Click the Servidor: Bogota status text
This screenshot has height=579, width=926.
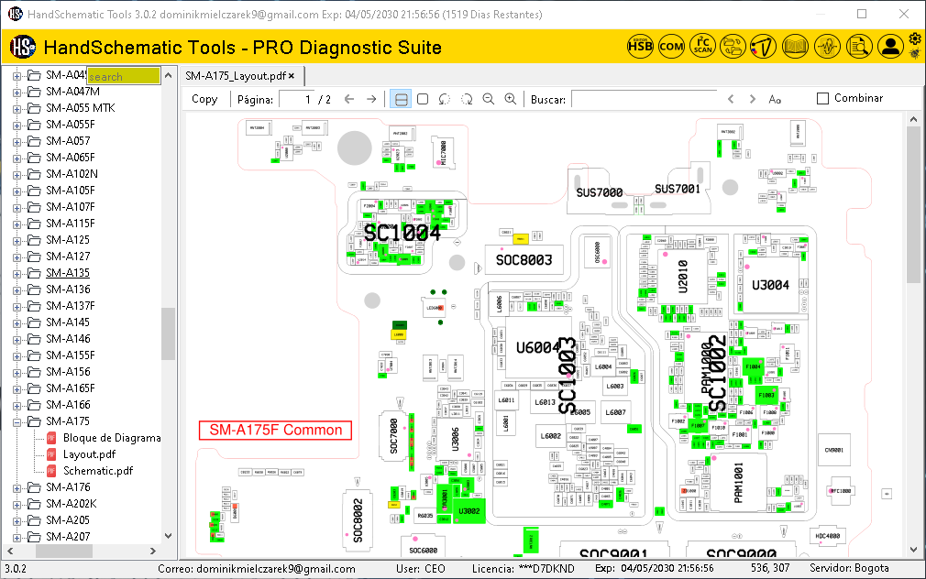coord(849,568)
